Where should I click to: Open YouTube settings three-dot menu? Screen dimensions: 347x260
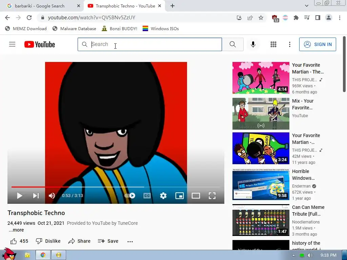click(289, 44)
